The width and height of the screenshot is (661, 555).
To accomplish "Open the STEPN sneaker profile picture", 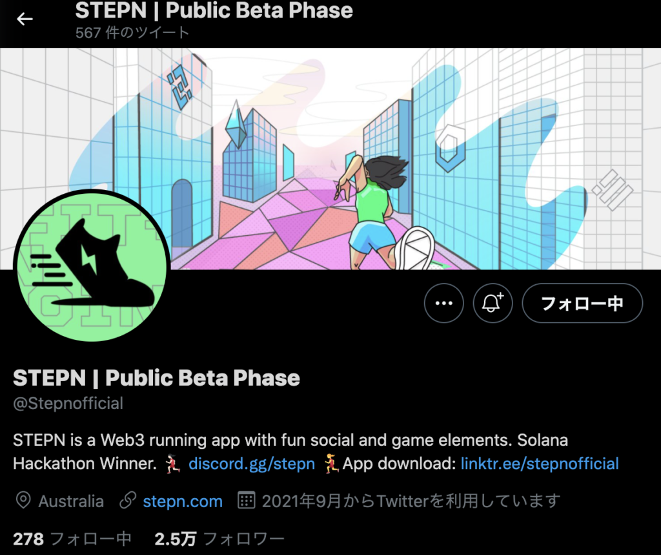I will point(92,266).
